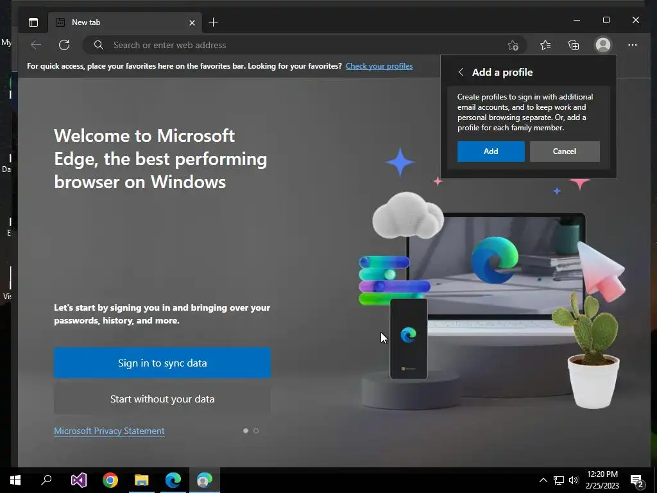Screen dimensions: 657x493
Task: Refresh the page
Action: point(64,45)
